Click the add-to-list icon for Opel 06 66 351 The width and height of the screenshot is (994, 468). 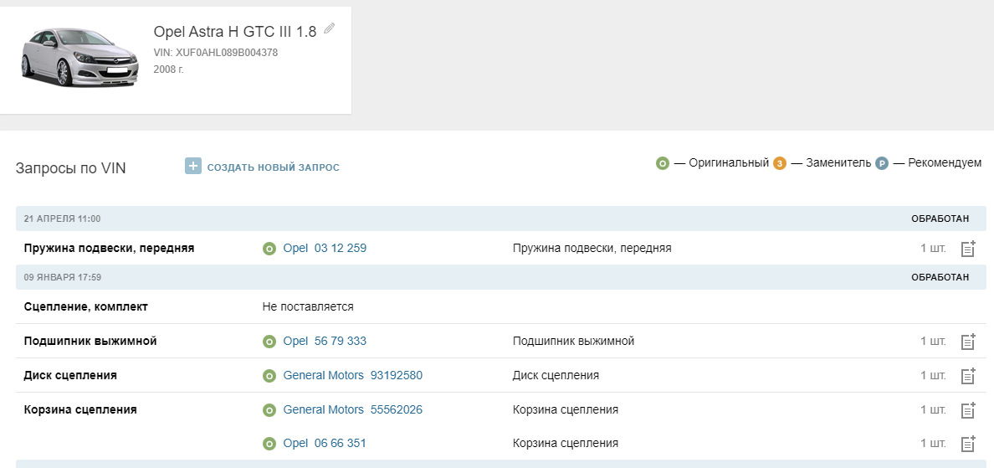point(968,444)
